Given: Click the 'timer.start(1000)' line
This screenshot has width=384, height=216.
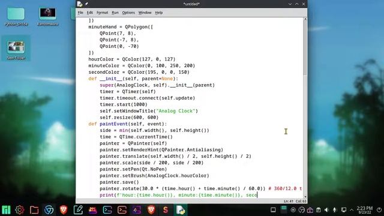Looking at the screenshot, I should (124, 104).
